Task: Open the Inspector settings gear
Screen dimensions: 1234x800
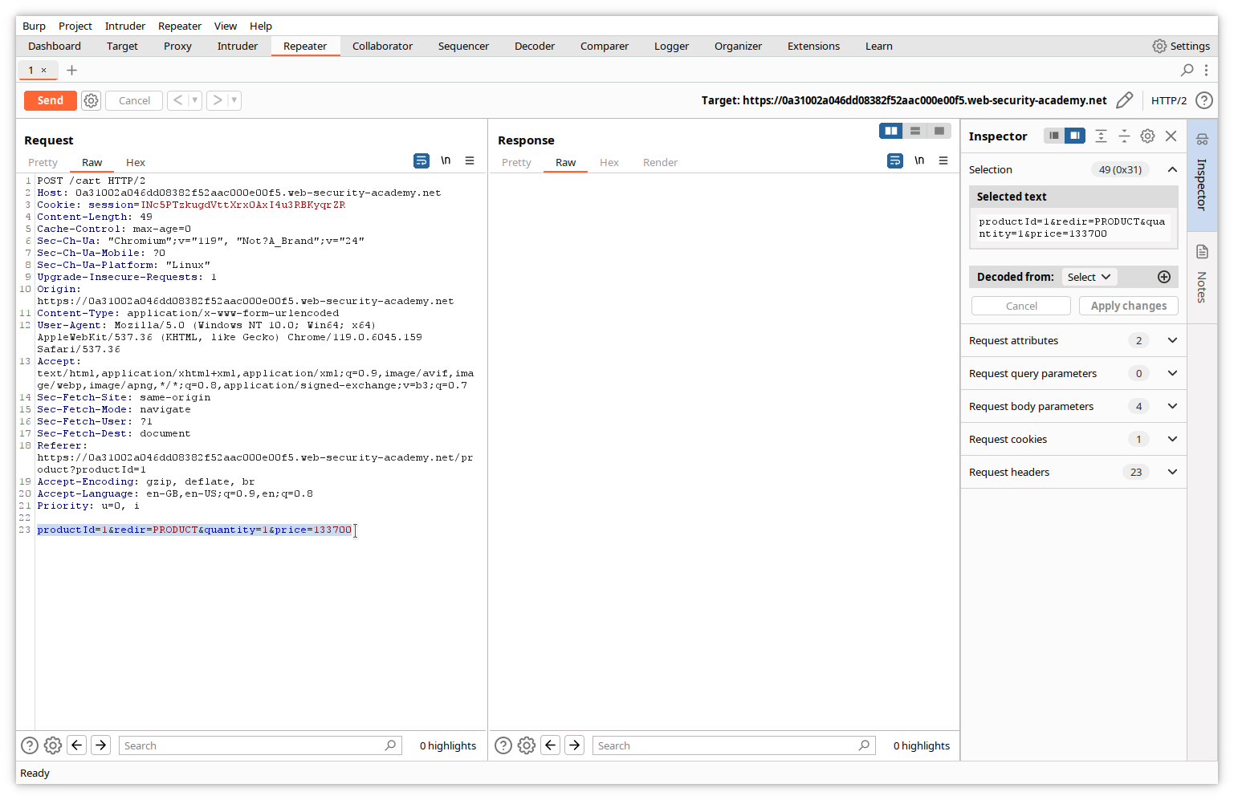Action: pos(1147,136)
